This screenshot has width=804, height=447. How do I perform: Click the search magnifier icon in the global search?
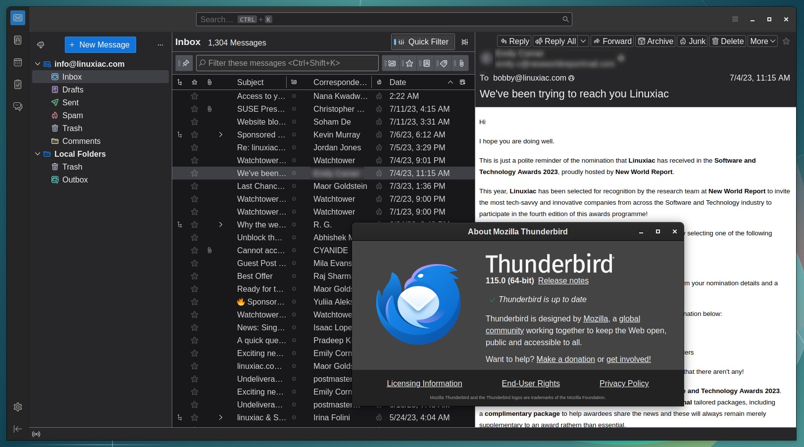pos(565,19)
